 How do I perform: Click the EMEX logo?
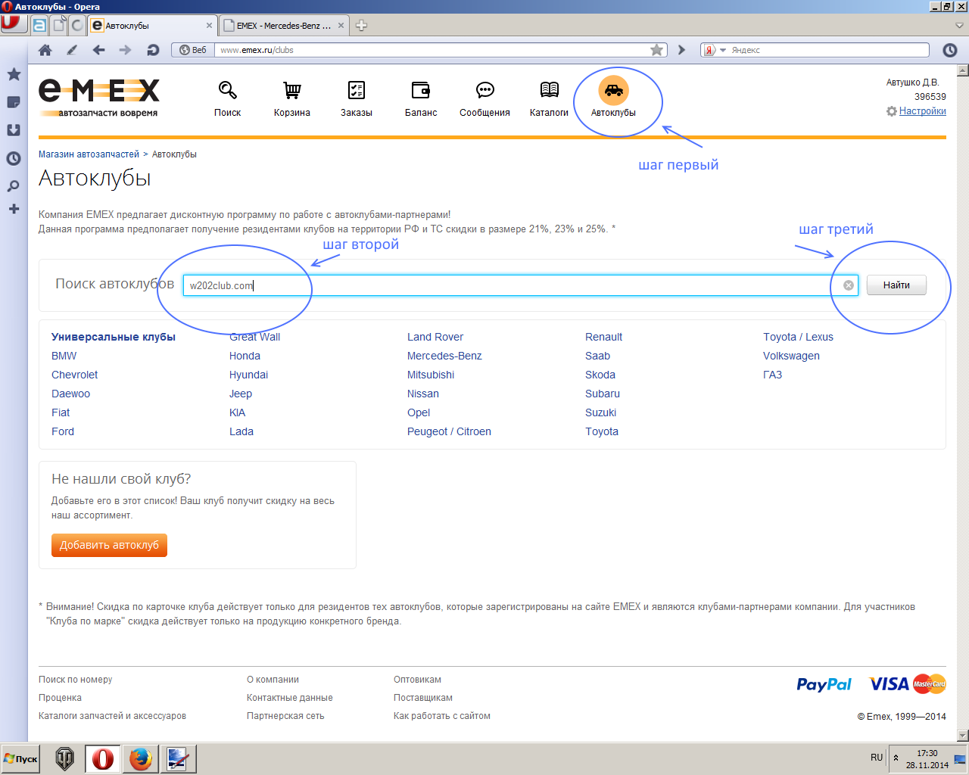[x=99, y=98]
